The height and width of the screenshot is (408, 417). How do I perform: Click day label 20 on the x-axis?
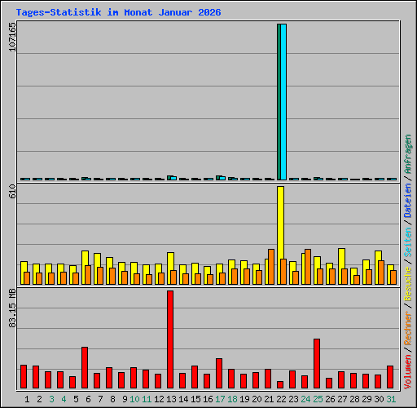tap(257, 399)
